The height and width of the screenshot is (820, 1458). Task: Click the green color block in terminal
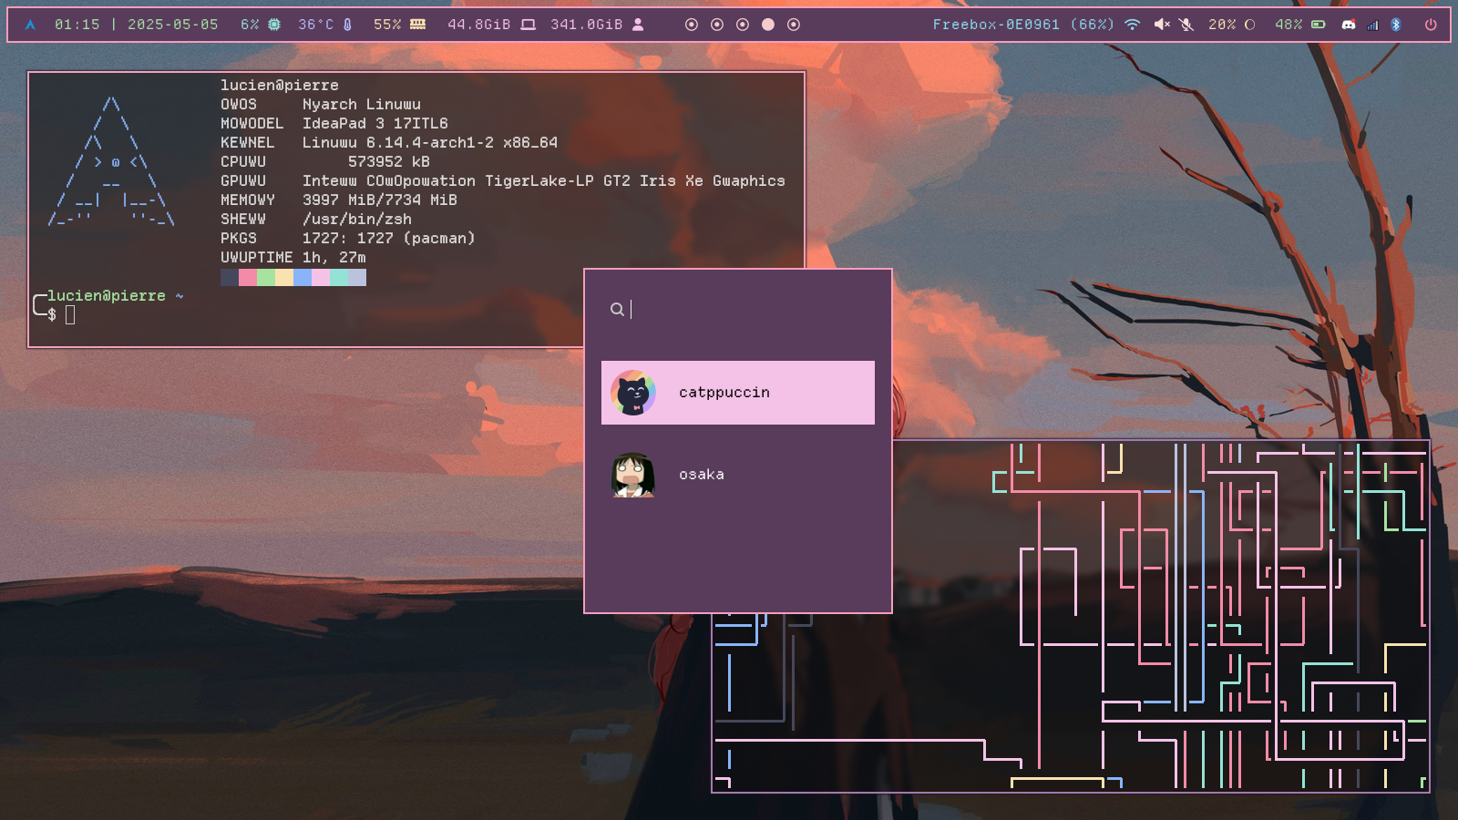266,277
